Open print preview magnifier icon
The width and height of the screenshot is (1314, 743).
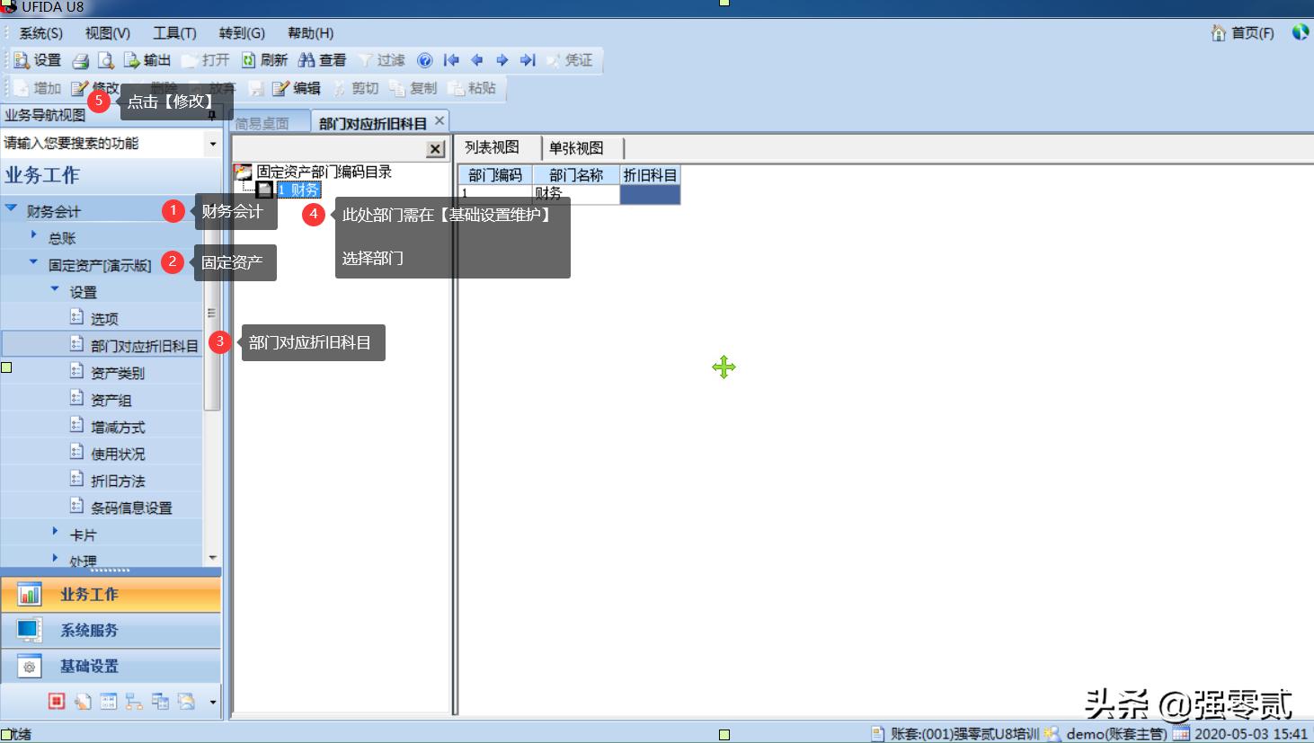point(106,60)
